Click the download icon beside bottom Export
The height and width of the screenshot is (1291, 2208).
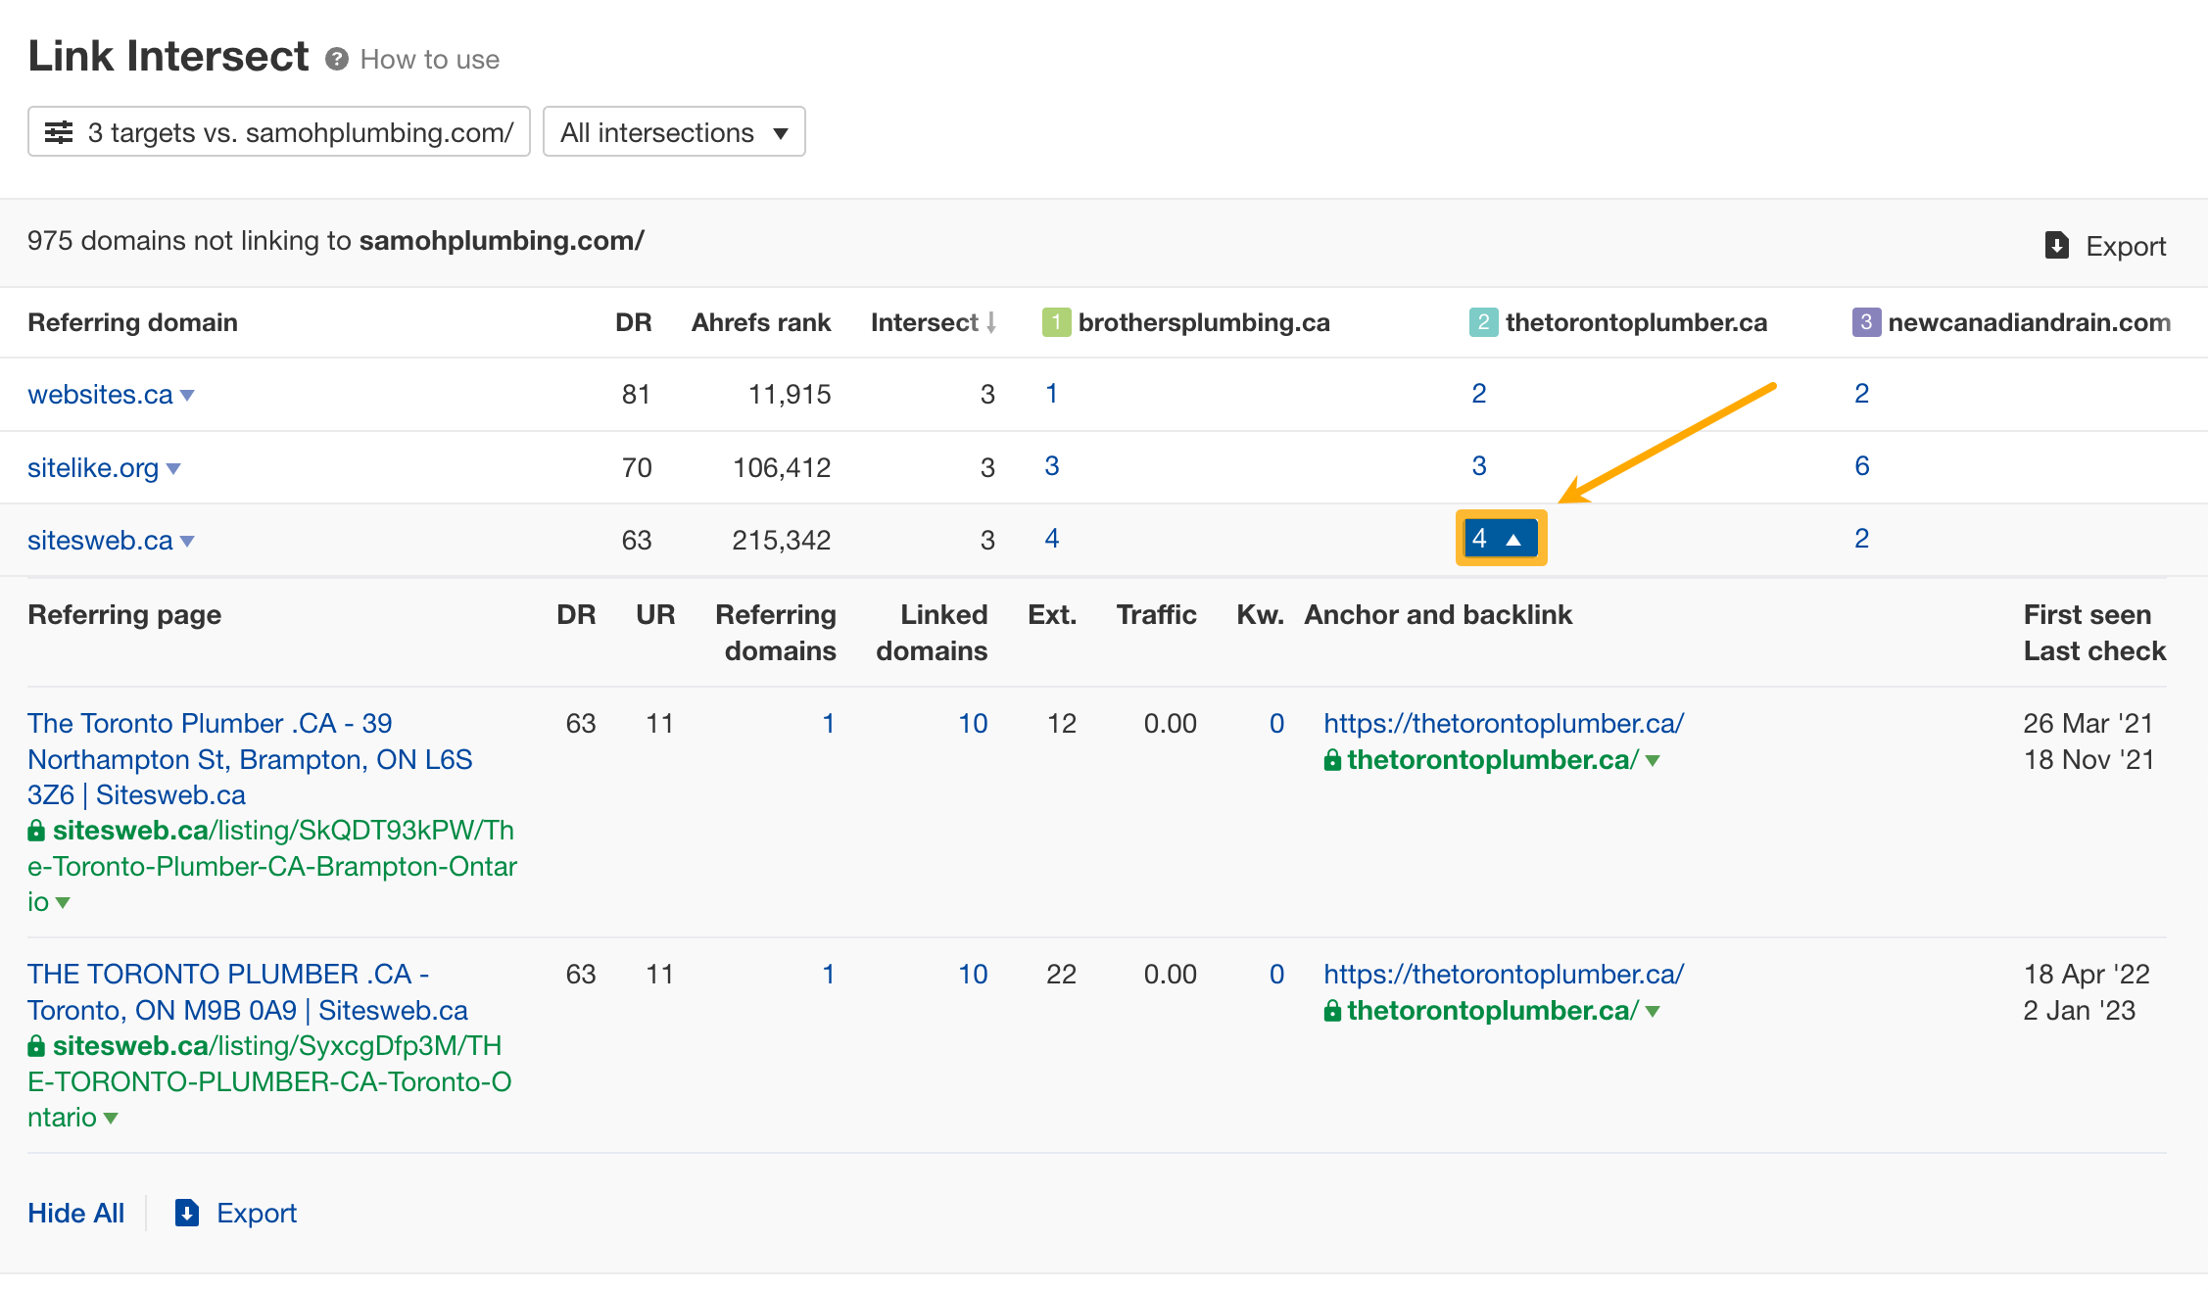pyautogui.click(x=187, y=1214)
